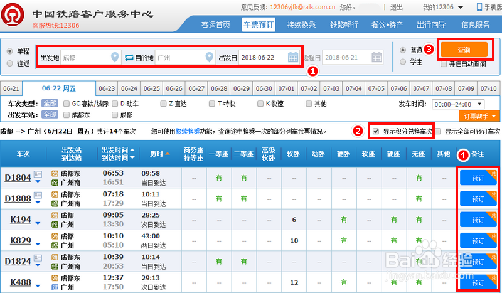Select the 06-23 date tab
Viewport: 502px width, 293px height.
coord(107,88)
